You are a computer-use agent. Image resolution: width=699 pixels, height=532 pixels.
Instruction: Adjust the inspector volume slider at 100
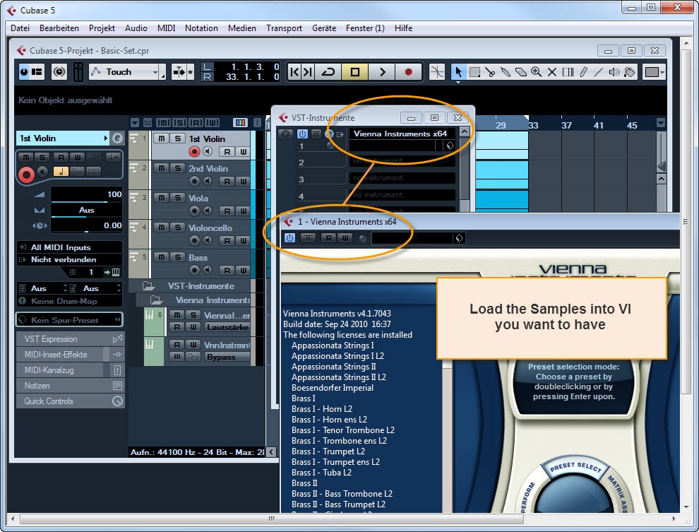pos(86,194)
